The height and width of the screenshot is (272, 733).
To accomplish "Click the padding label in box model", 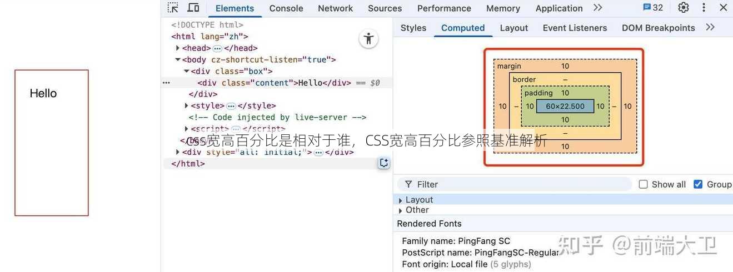I will click(x=538, y=93).
